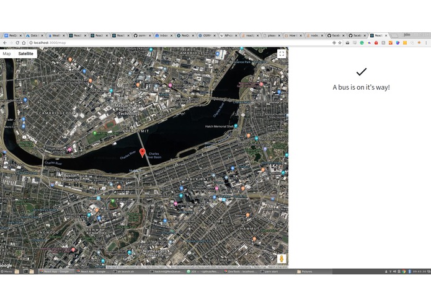This screenshot has height=306, width=431.
Task: Click the red location marker on the river
Action: click(143, 152)
